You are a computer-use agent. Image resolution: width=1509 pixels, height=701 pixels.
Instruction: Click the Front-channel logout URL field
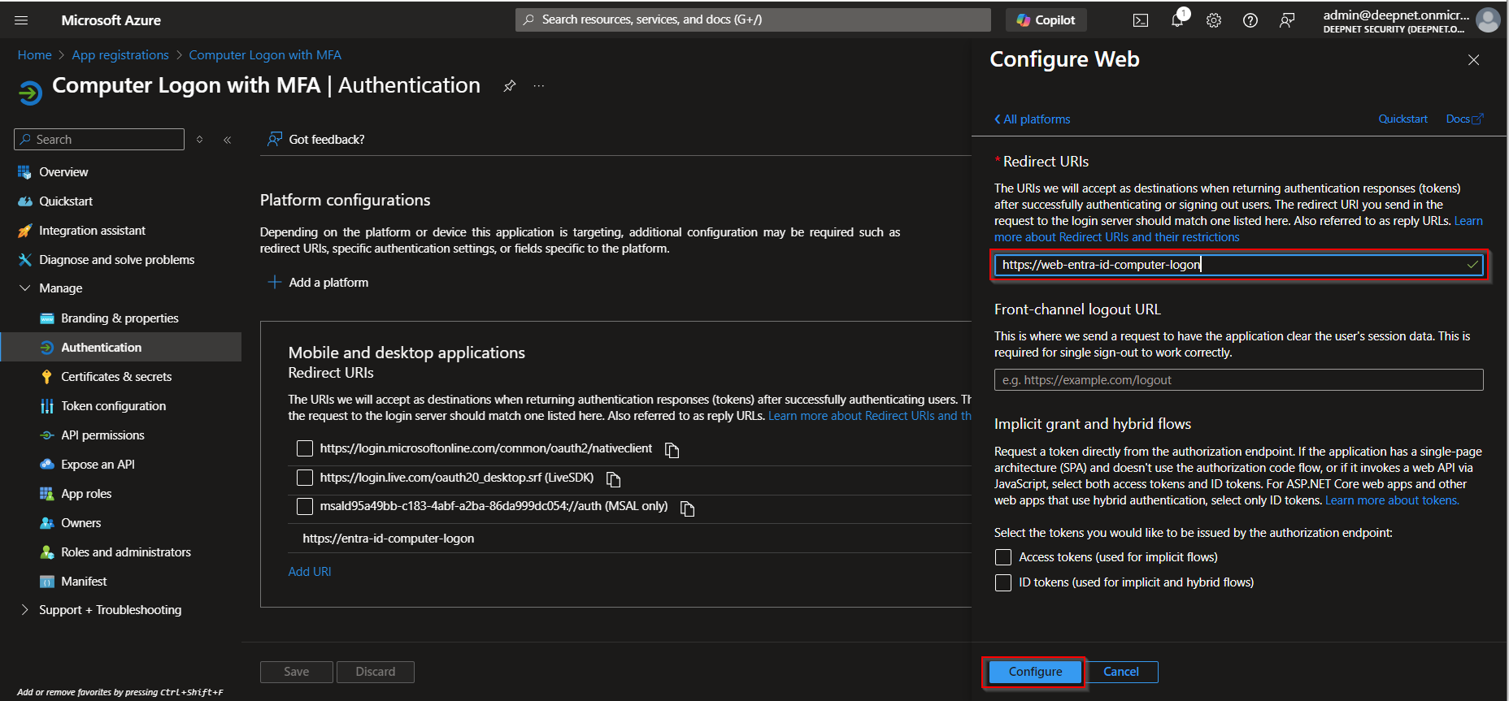(x=1238, y=380)
